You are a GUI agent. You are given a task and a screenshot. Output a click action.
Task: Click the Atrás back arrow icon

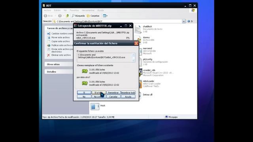tap(45, 16)
